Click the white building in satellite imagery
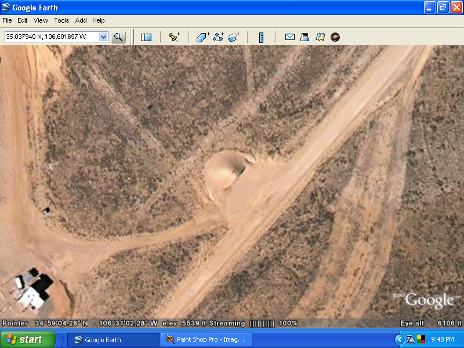This screenshot has height=348, width=464. coord(32,298)
